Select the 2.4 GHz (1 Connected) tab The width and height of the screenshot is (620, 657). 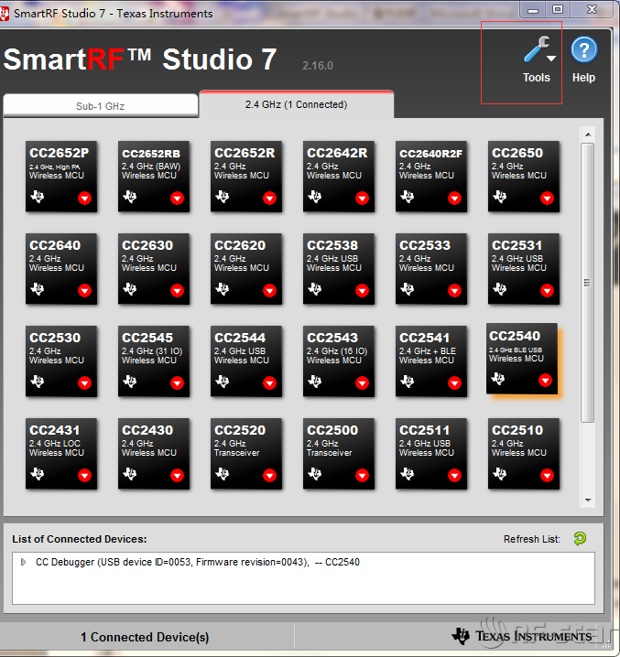point(296,105)
